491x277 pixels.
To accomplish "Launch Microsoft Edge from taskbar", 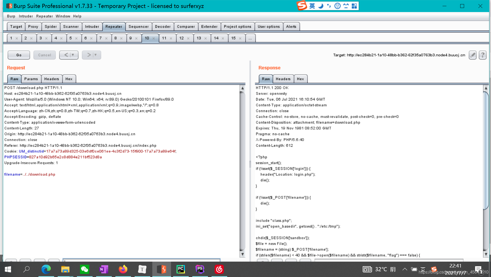I will click(46, 269).
